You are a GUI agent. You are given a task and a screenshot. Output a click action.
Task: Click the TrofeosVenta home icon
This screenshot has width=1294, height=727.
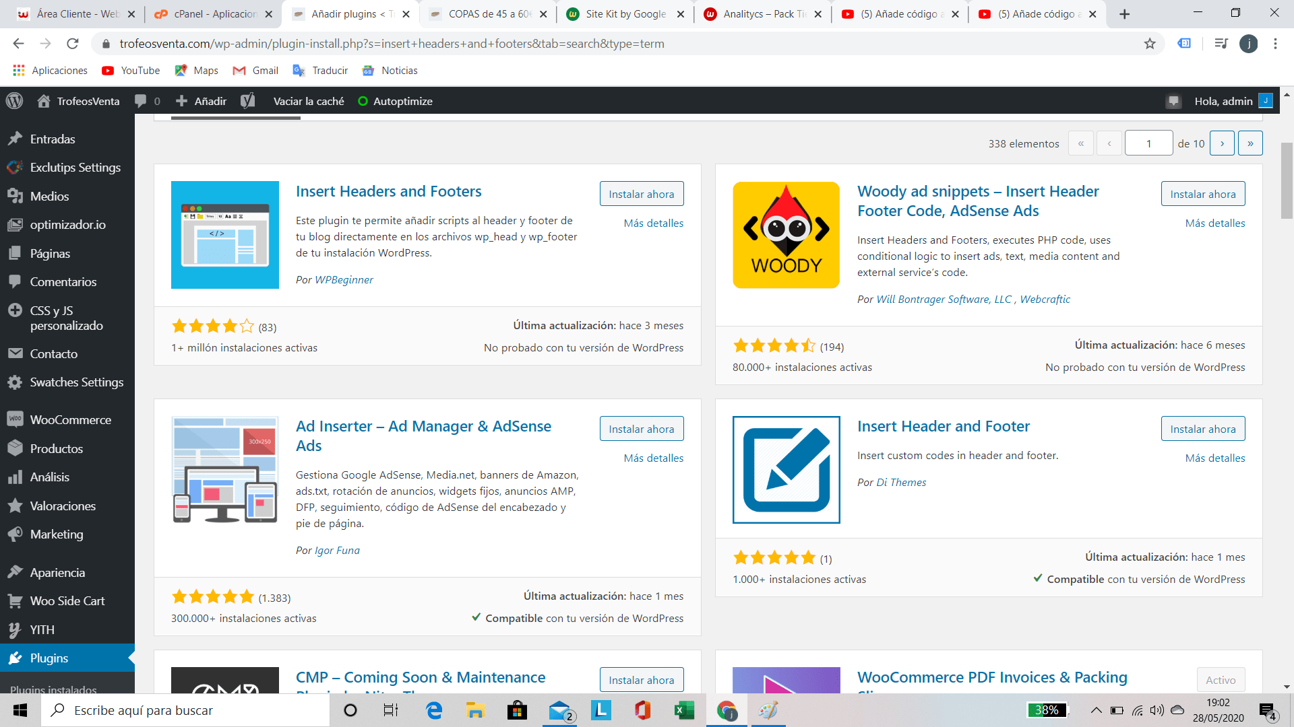coord(44,101)
